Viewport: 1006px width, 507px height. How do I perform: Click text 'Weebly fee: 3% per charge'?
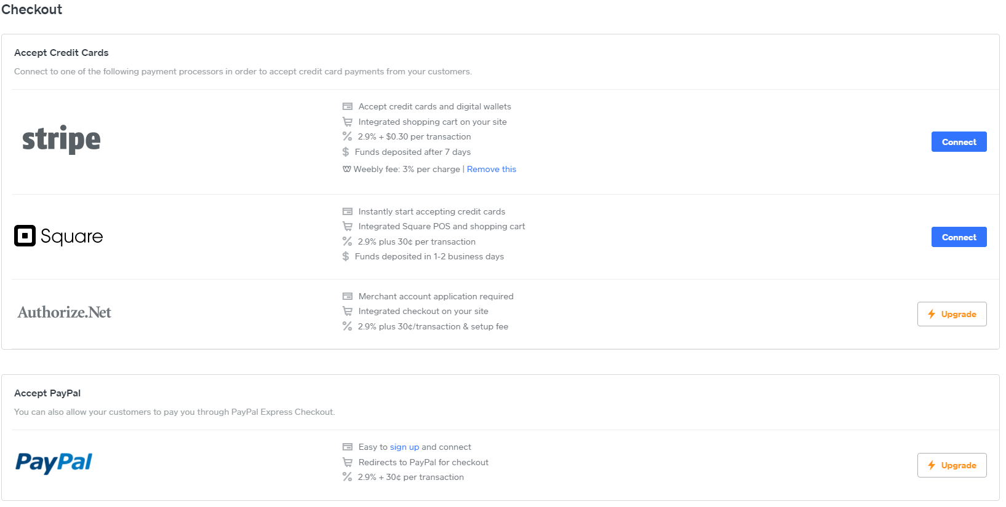point(407,169)
